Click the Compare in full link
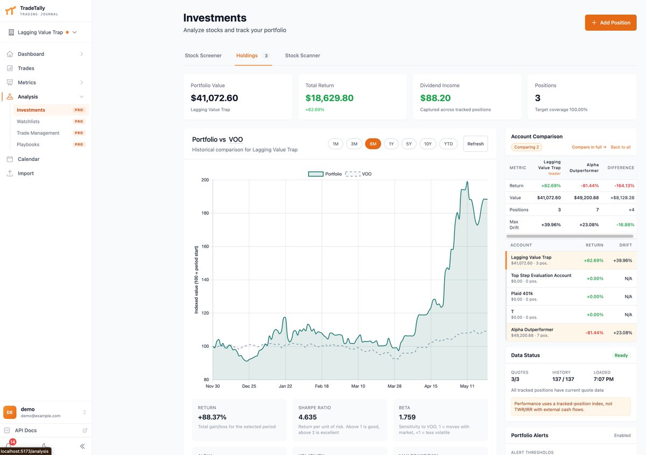The image size is (646, 455). click(589, 147)
